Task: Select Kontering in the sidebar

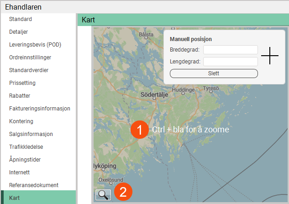Action: point(21,121)
